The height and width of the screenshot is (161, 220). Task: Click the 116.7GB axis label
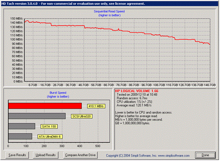(172, 85)
